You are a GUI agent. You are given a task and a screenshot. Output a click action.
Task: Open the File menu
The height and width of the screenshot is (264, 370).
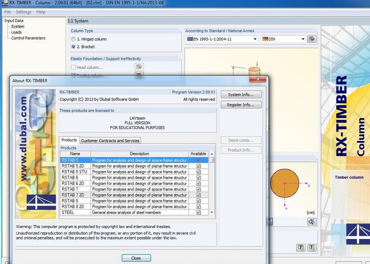pos(7,12)
